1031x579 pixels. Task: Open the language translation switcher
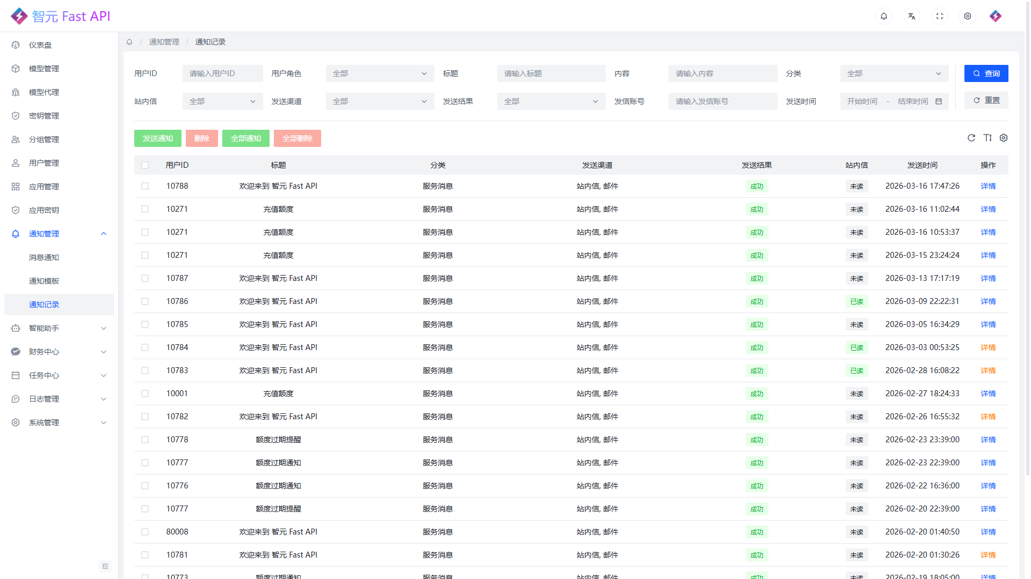pyautogui.click(x=911, y=16)
